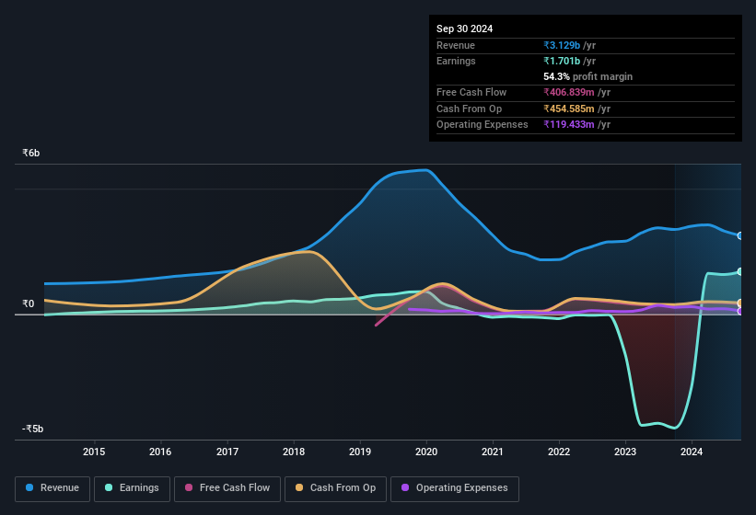Select the ₹119.433m operating expenses value

569,124
